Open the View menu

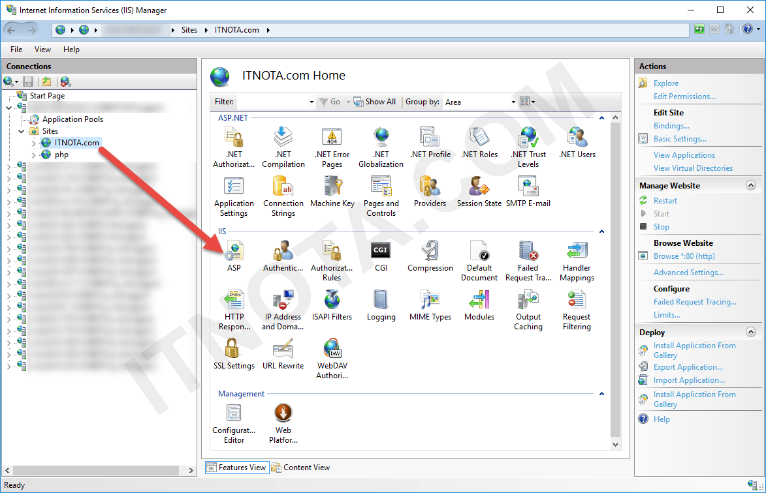[42, 49]
